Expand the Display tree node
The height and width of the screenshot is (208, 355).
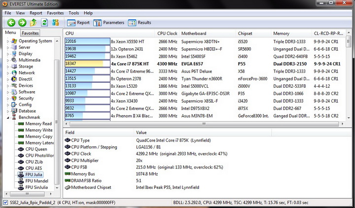(x=8, y=54)
